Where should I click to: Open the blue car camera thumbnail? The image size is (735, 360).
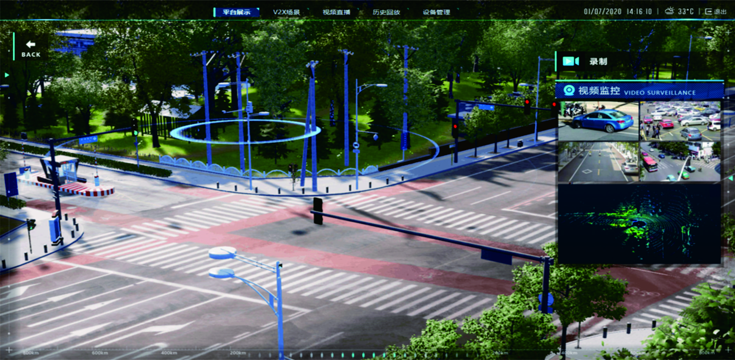pos(598,121)
